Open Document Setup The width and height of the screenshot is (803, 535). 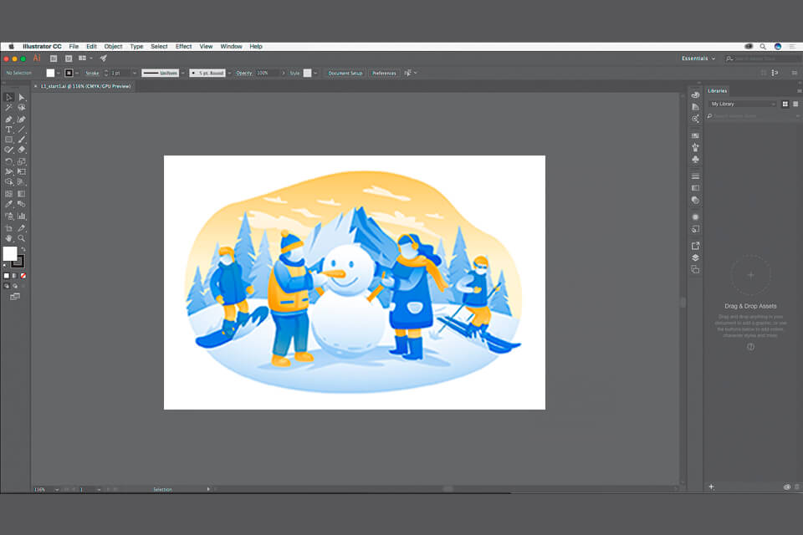(345, 73)
